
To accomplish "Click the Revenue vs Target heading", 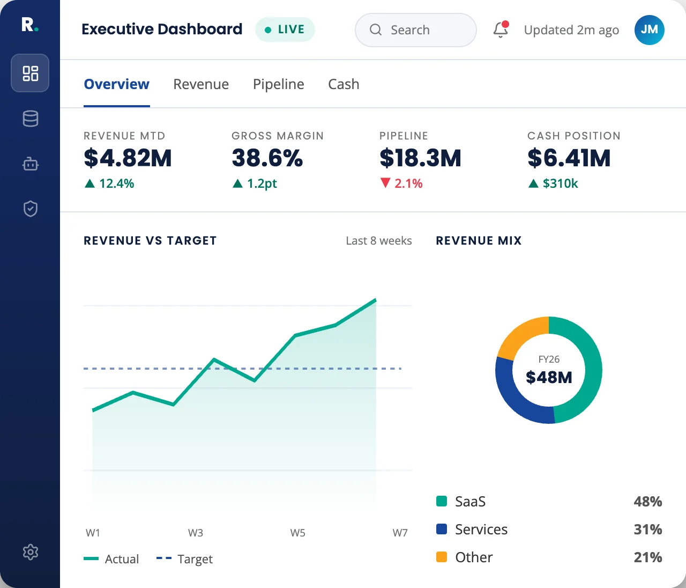I will coord(150,241).
